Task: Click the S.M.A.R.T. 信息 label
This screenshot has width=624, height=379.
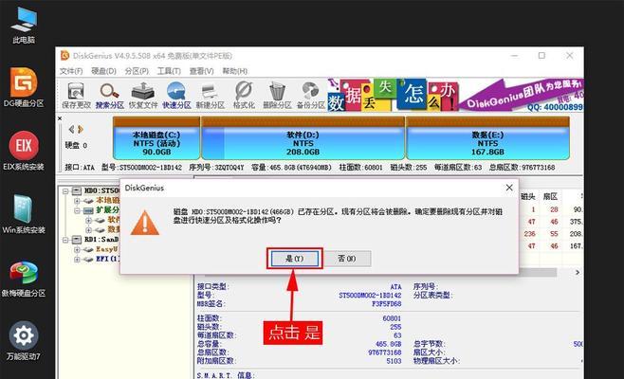Action: pos(225,375)
